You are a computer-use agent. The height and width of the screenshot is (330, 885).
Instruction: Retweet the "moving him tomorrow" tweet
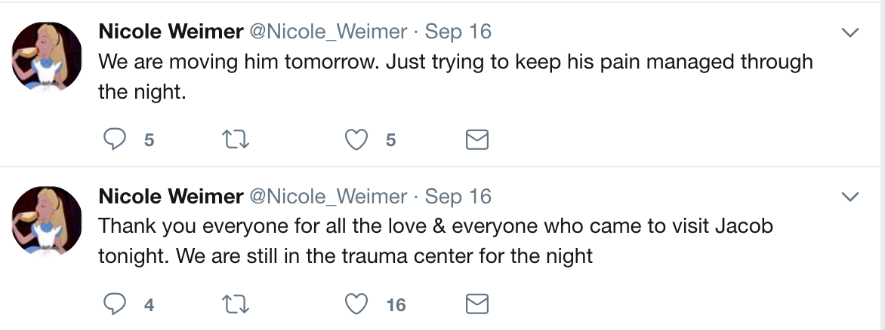coord(238,139)
